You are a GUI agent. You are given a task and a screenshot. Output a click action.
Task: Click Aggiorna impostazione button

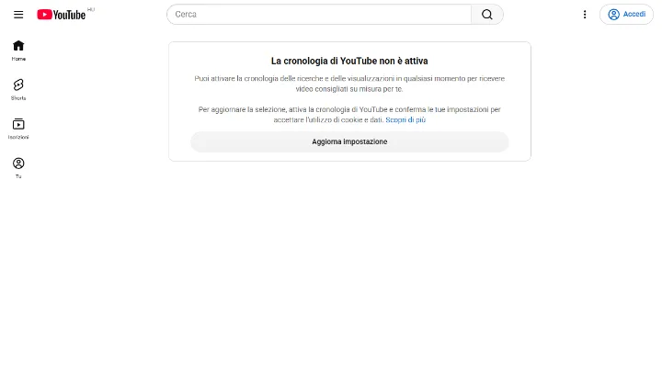click(349, 141)
